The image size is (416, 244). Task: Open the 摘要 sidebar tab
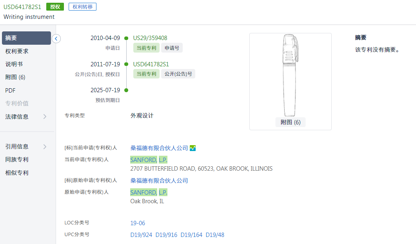[26, 38]
